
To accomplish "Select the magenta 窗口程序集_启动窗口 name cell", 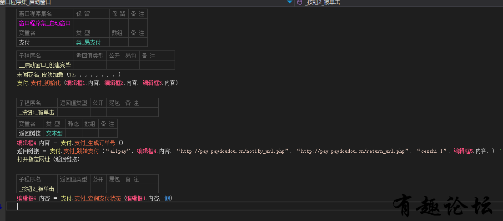I will 45,23.
